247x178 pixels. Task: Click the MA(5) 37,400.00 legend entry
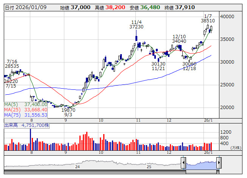click(26, 105)
